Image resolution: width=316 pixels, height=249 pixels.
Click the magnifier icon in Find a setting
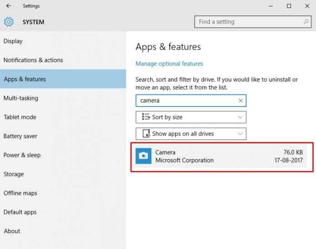coord(306,21)
